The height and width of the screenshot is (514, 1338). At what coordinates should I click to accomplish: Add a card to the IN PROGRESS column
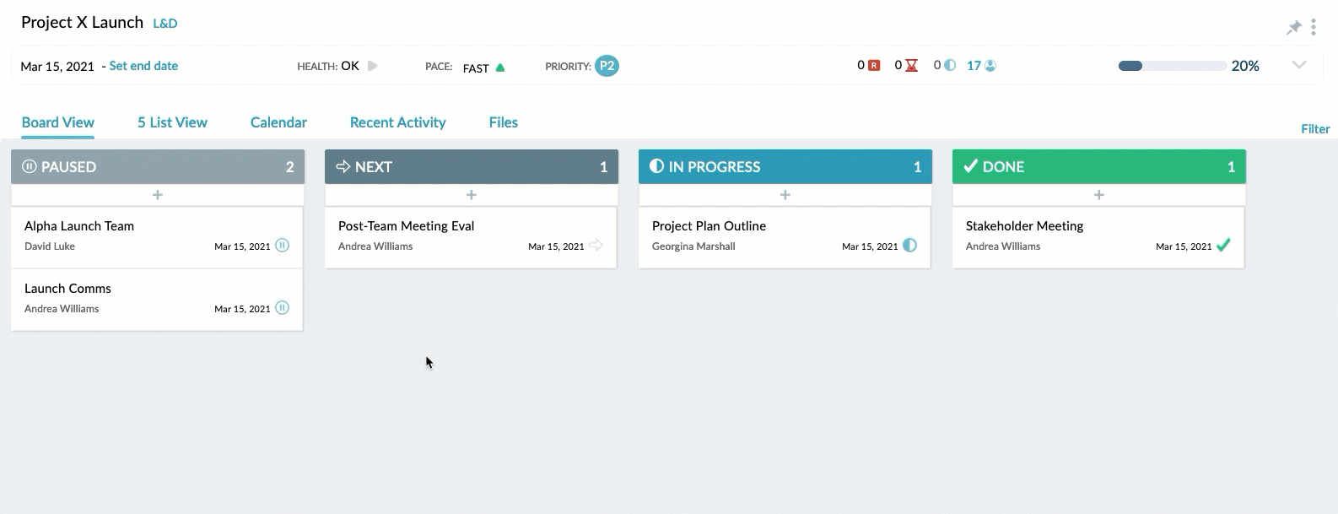[785, 195]
